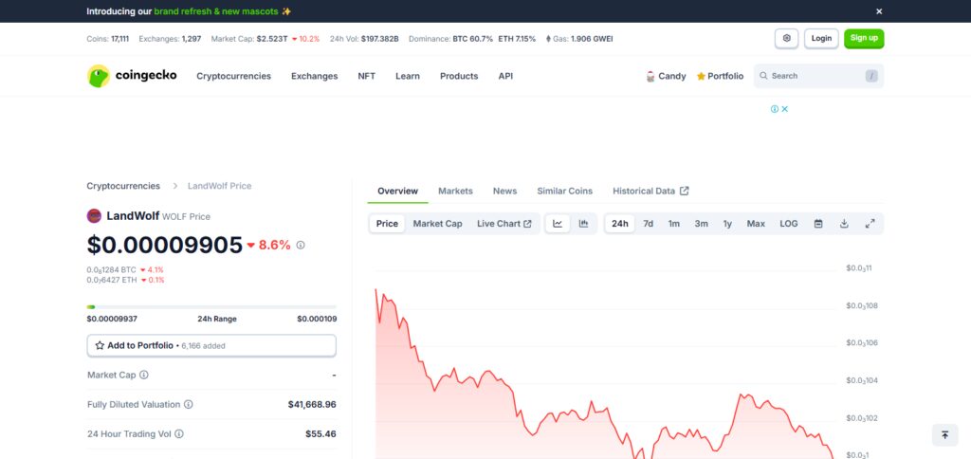Screen dimensions: 971x459
Task: Select the line chart type icon
Action: point(558,224)
